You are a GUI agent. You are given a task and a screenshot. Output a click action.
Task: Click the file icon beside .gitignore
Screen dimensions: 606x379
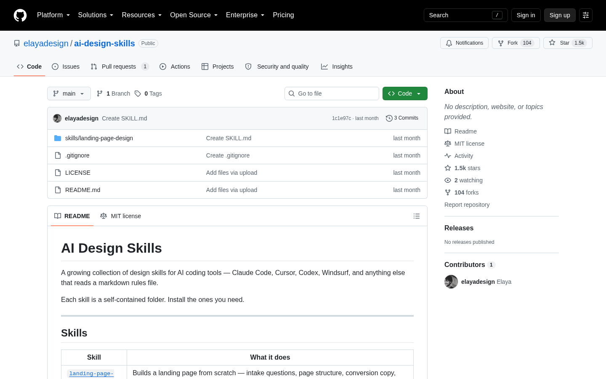coord(58,155)
